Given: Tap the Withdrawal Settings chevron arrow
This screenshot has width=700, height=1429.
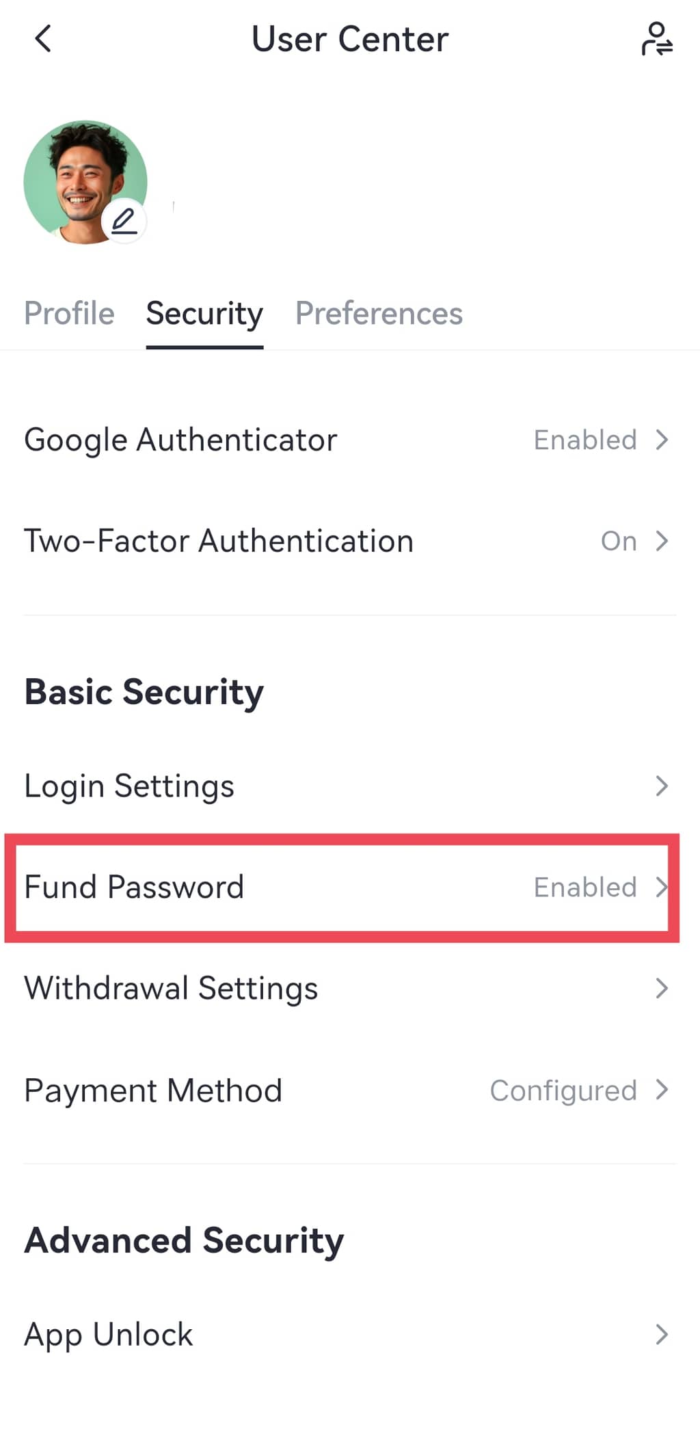Looking at the screenshot, I should click(x=661, y=988).
